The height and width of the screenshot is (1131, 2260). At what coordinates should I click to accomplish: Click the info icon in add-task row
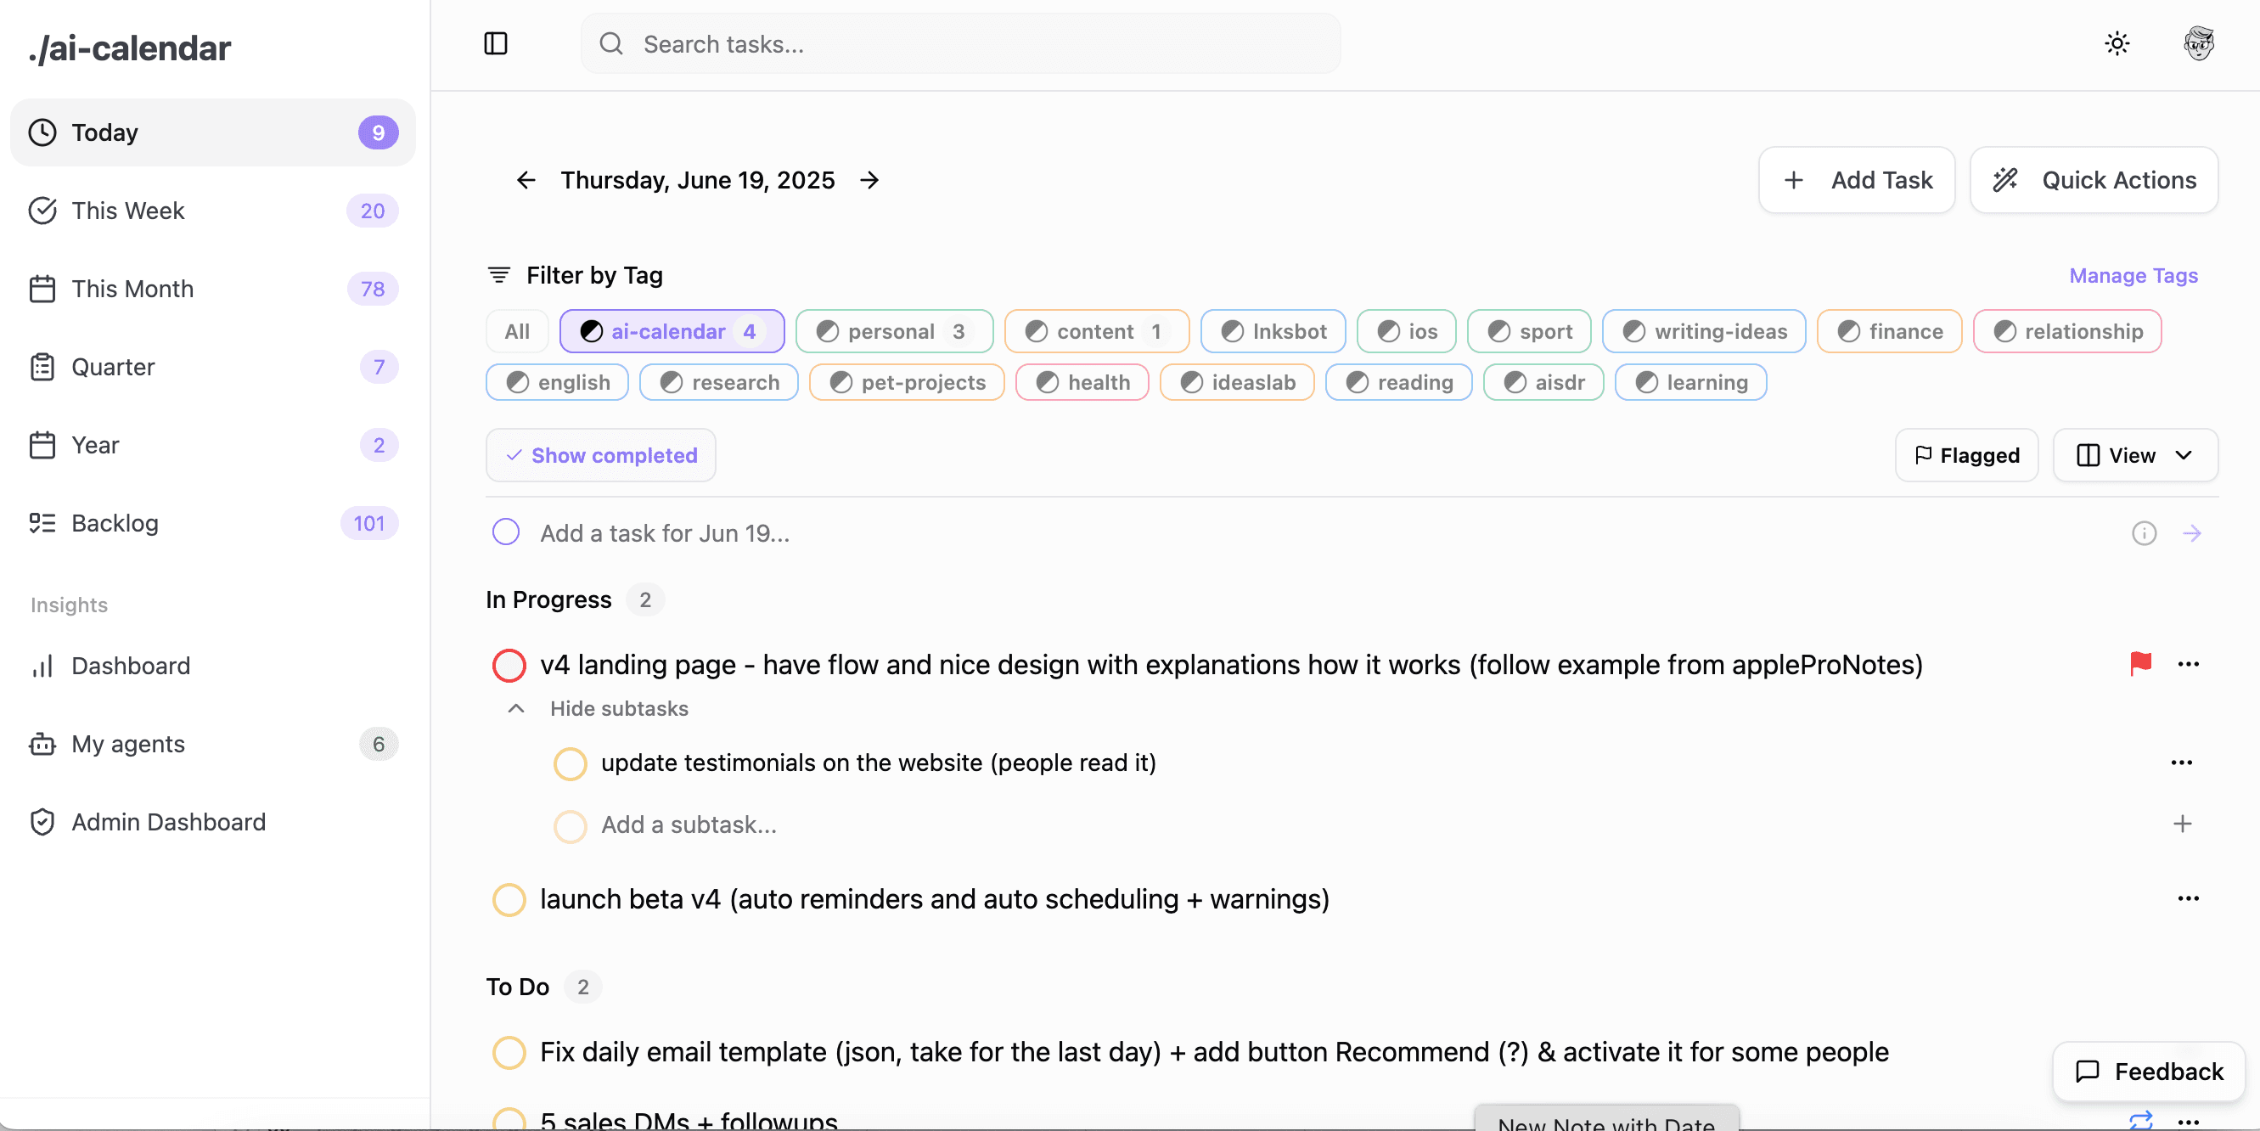pyautogui.click(x=2144, y=533)
